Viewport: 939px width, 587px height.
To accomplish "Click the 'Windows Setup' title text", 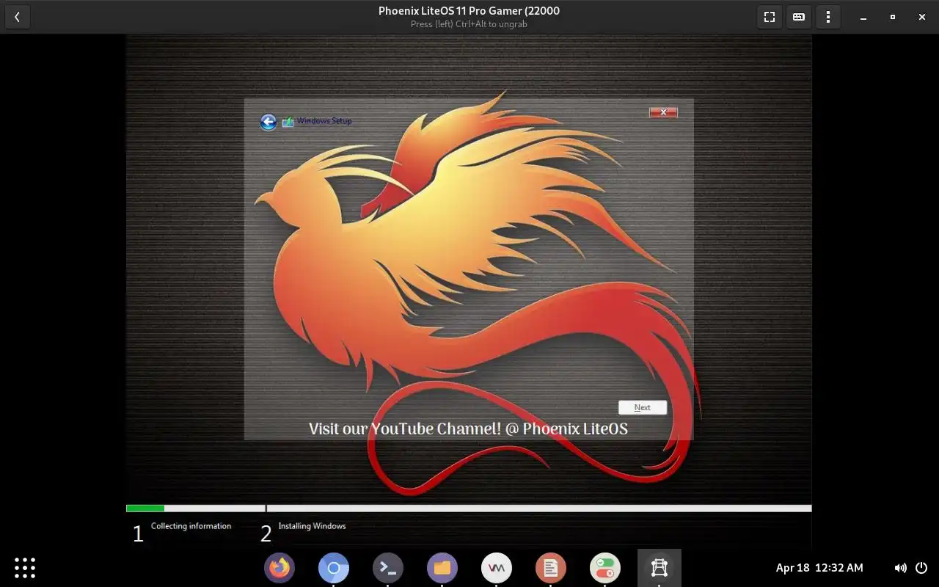I will tap(324, 121).
